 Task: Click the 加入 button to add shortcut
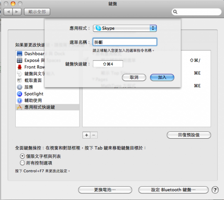[x=162, y=78]
